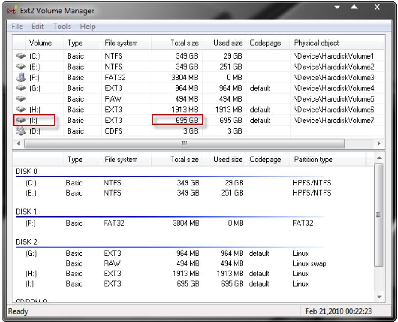Screen dimensions: 398x322
Task: Click the lower pane's vertical scrollbar thumb
Action: [x=378, y=215]
